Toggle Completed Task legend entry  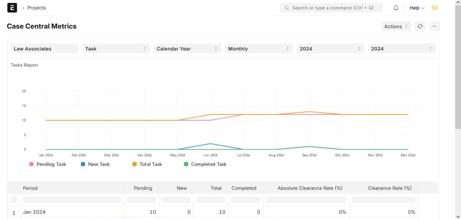tap(205, 165)
